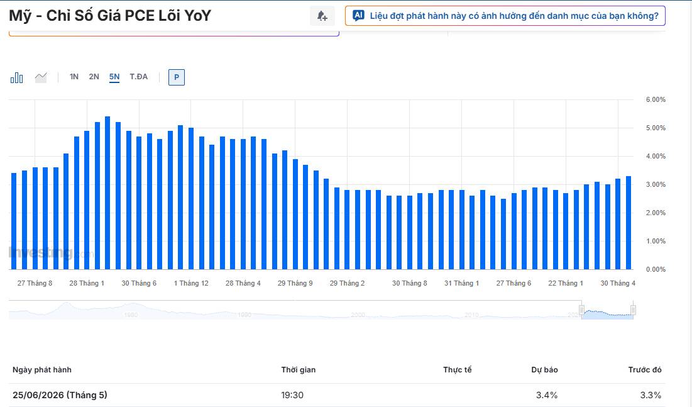Click the page title 'Mỹ - Chỉ Số Giá PCE Lõi YoY'
692x407 pixels.
(110, 16)
